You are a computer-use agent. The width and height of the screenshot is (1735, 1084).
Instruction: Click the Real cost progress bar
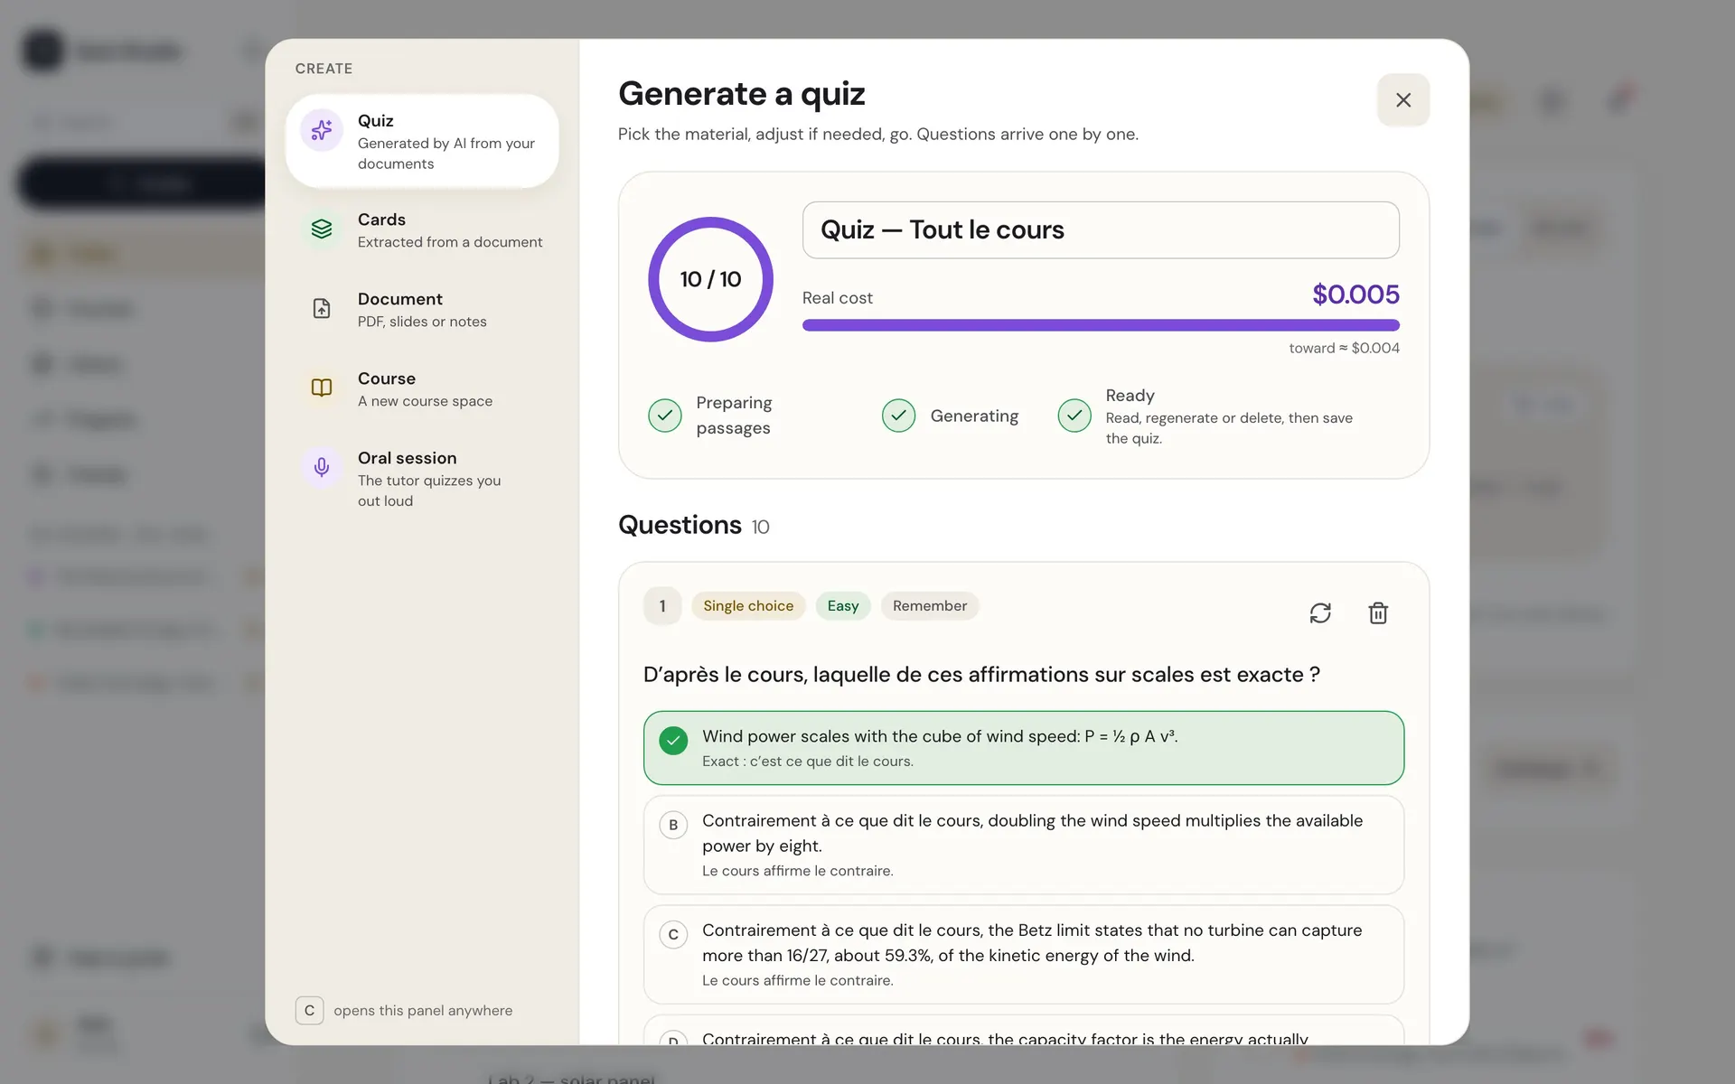pyautogui.click(x=1101, y=325)
